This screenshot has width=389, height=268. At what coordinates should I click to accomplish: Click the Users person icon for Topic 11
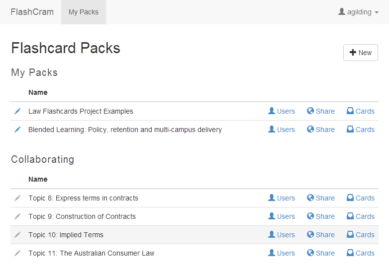tap(272, 253)
